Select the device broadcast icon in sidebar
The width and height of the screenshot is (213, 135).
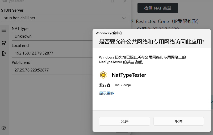pyautogui.click(x=4, y=53)
